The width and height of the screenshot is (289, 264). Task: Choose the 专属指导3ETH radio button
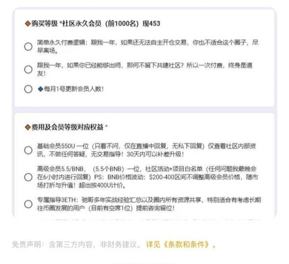coord(28,204)
